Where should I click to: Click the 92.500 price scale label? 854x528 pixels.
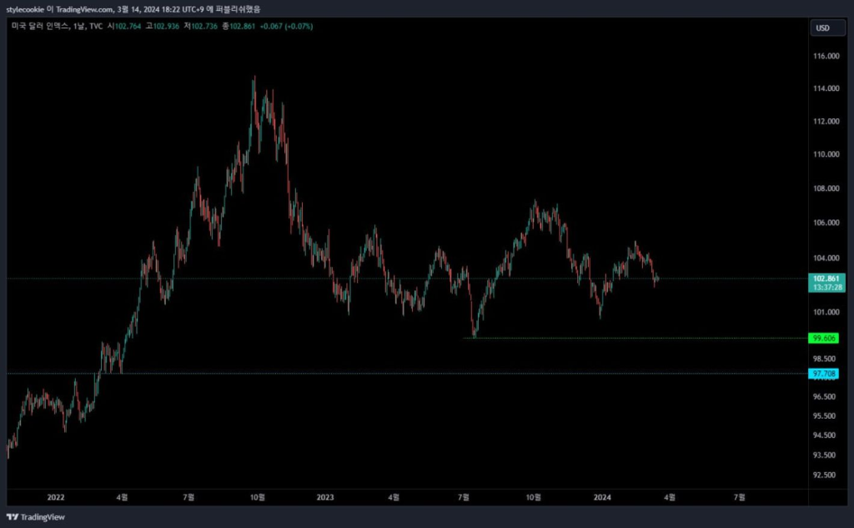coord(826,475)
